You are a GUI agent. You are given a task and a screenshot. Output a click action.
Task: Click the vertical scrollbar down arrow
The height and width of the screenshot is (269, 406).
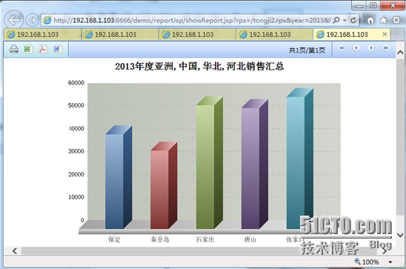400,235
